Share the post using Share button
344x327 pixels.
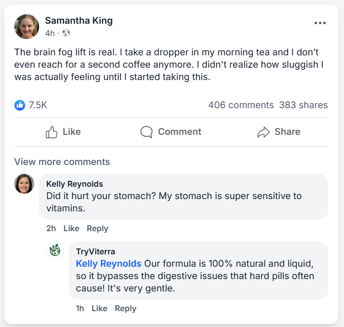tap(279, 132)
